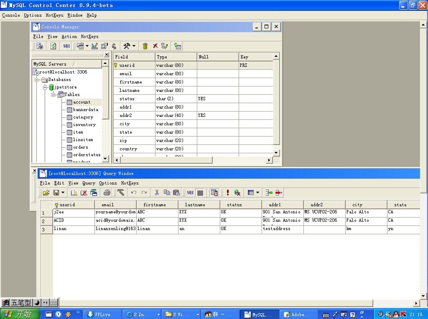Click the redo arrow in Query Window toolbar
This screenshot has height=319, width=428.
[144, 192]
